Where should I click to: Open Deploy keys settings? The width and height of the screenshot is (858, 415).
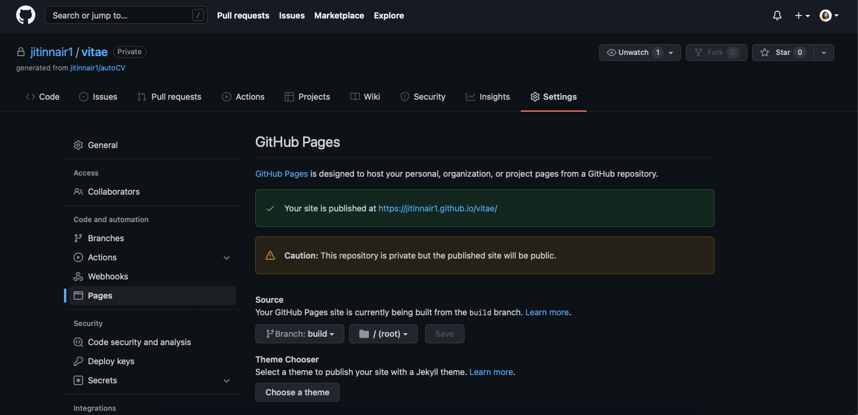[x=152, y=361]
